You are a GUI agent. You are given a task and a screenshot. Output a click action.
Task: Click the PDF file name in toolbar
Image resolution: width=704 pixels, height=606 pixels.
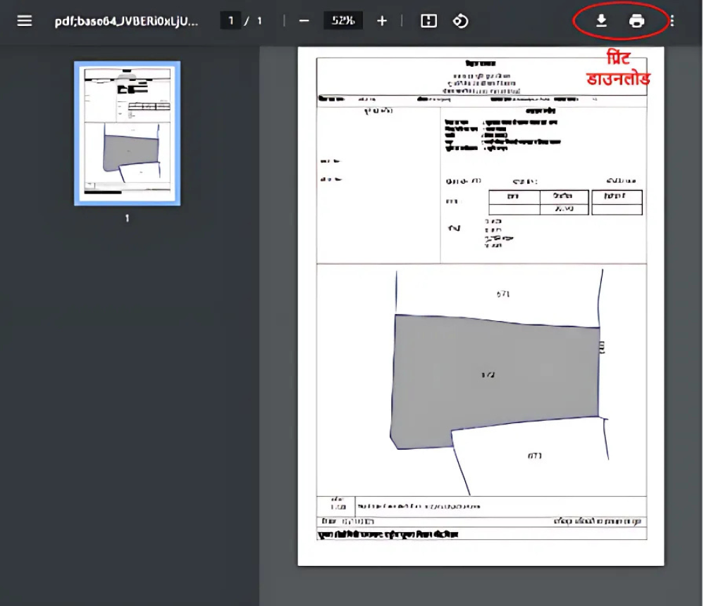126,20
